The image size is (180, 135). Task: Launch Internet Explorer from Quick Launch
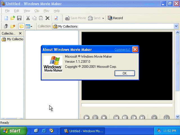pos(44,131)
